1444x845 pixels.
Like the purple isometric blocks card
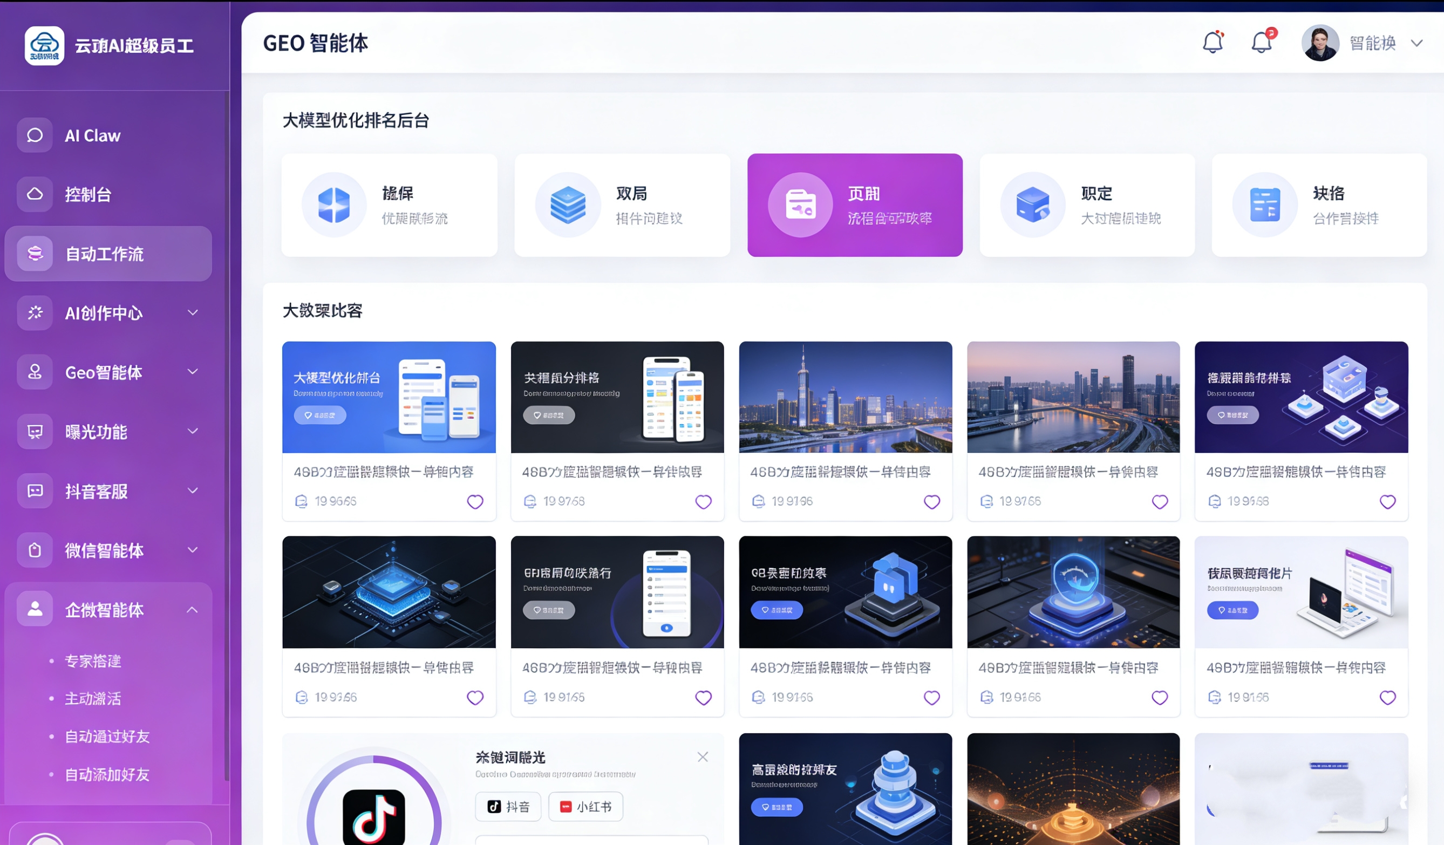1387,502
